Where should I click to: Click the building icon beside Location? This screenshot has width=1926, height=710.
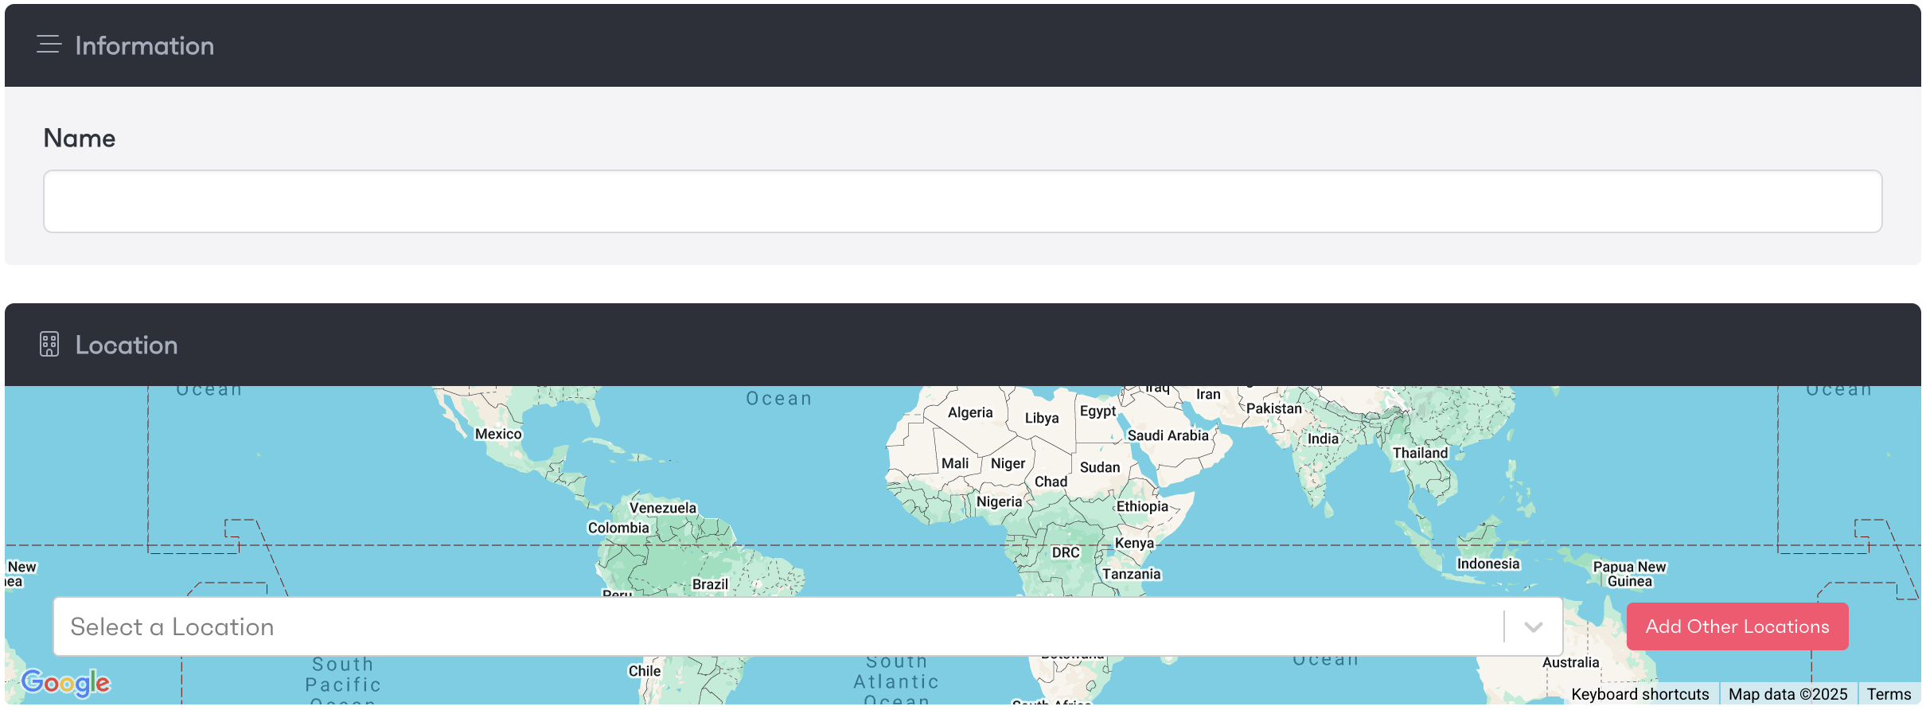(49, 345)
